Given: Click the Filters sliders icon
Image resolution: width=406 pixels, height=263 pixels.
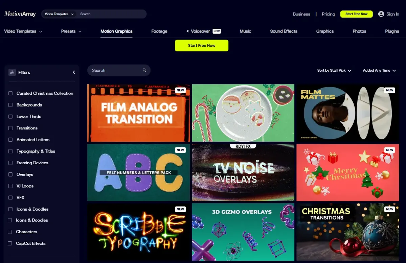Looking at the screenshot, I should [x=12, y=72].
